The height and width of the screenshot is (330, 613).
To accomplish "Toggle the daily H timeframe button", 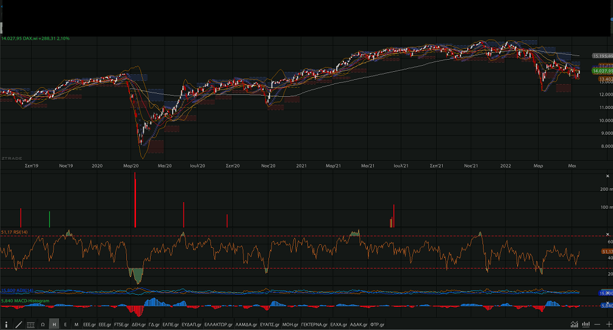I will coord(54,324).
